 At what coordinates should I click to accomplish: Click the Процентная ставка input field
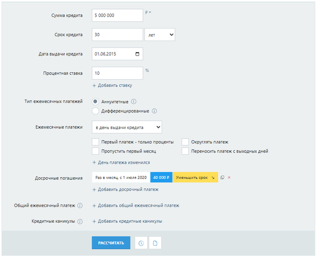(117, 73)
